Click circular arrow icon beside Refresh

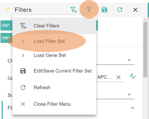coord(23,87)
